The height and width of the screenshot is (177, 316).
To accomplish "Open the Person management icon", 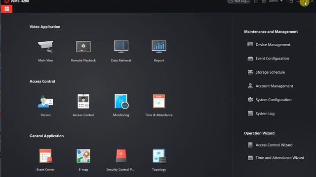I will (46, 101).
